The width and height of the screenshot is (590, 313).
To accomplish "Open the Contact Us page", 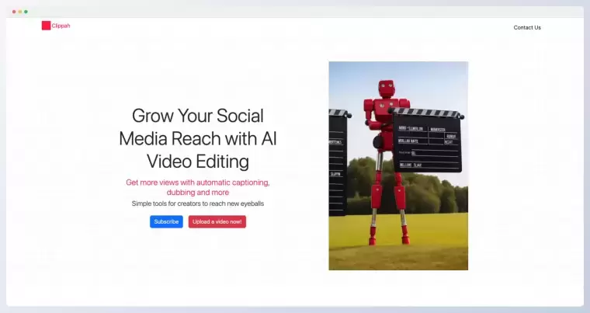I will [x=527, y=27].
